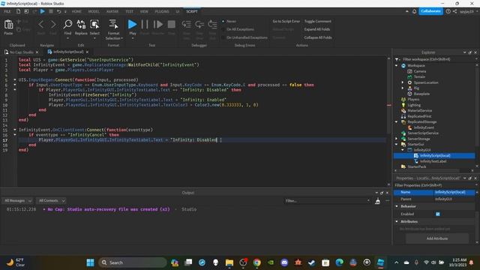Open Discord from the taskbar
Viewport: 480px width, 270px height.
284,262
